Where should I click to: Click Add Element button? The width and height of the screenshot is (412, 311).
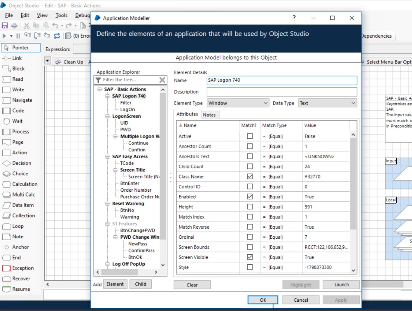coord(115,284)
